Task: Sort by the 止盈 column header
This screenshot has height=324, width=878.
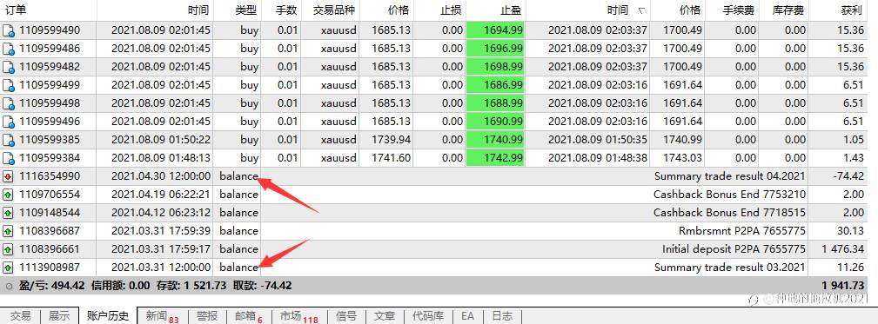Action: pyautogui.click(x=495, y=10)
